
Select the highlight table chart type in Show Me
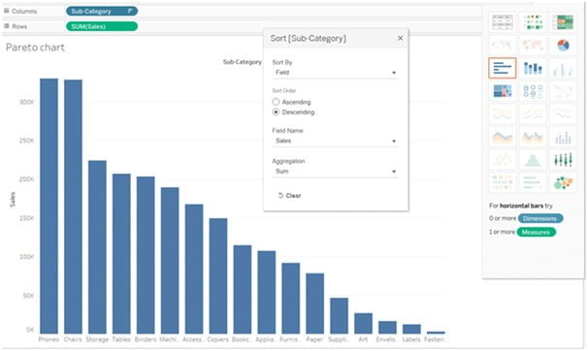click(x=563, y=22)
